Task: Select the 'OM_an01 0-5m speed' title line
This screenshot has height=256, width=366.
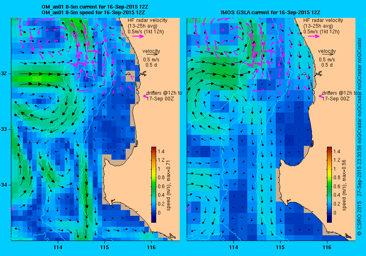Action: click(x=94, y=12)
